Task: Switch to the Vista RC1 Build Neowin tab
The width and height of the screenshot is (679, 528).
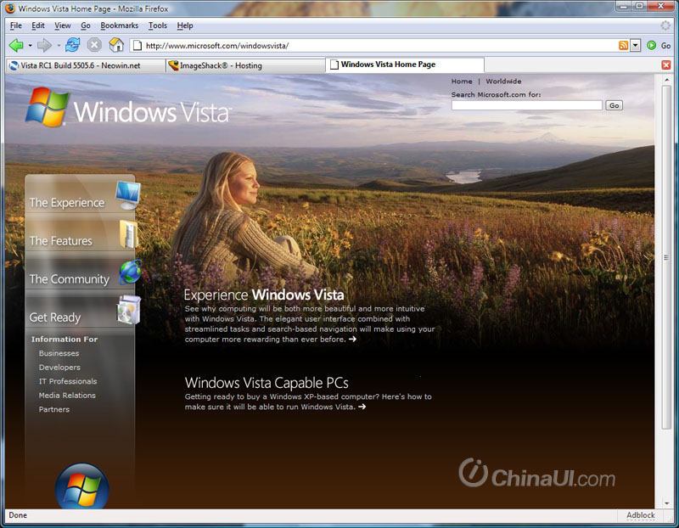Action: 86,66
